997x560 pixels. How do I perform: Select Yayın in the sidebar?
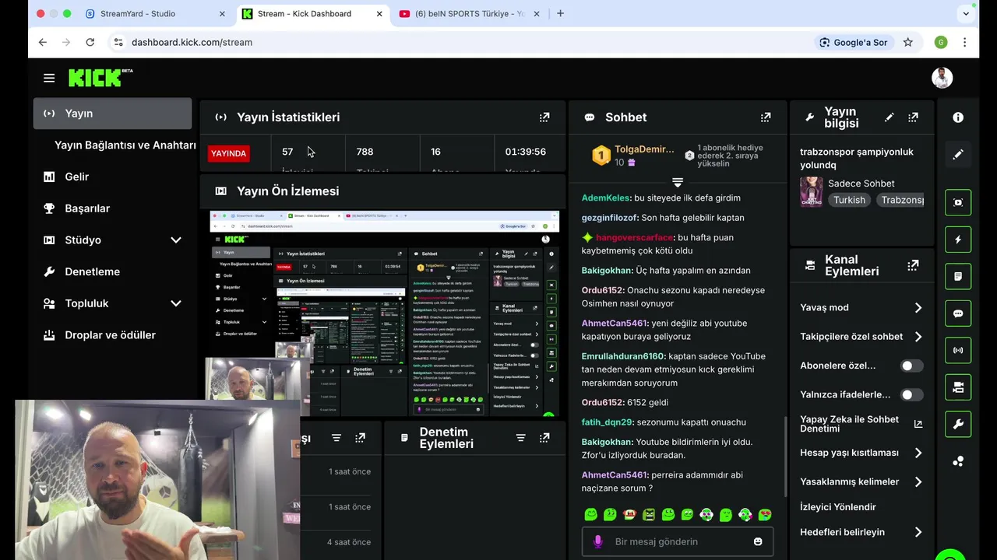click(x=112, y=114)
